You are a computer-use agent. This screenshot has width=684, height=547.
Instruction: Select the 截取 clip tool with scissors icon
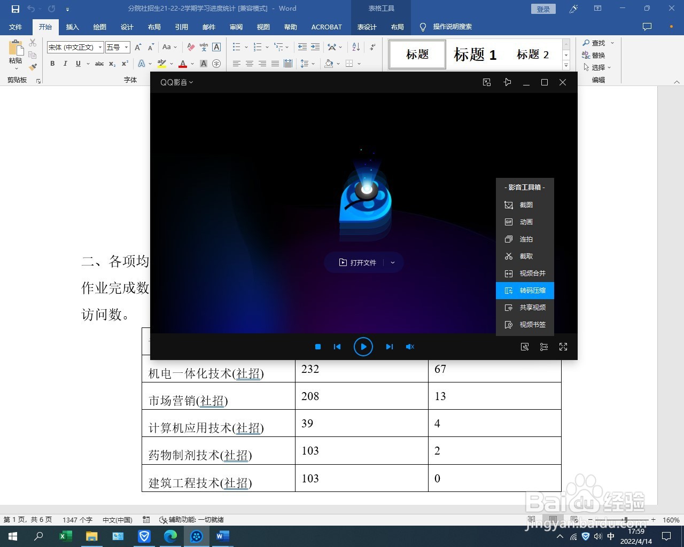pos(525,256)
